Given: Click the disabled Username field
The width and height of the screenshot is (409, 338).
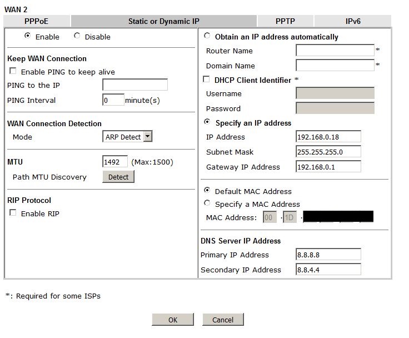Looking at the screenshot, I should pyautogui.click(x=335, y=93).
